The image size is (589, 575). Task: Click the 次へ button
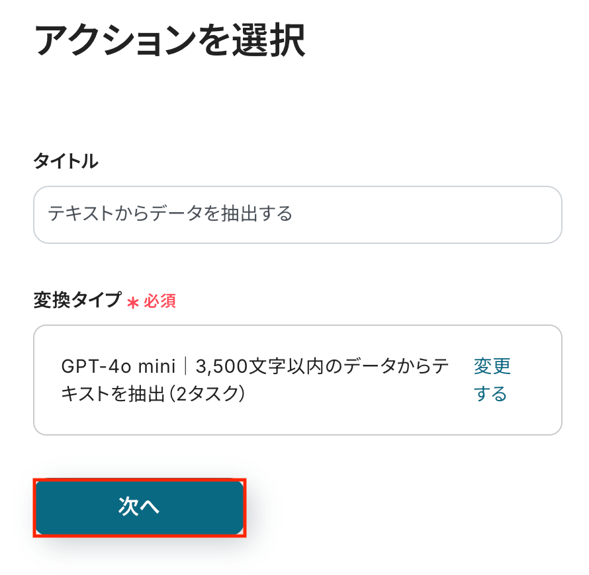[x=140, y=507]
